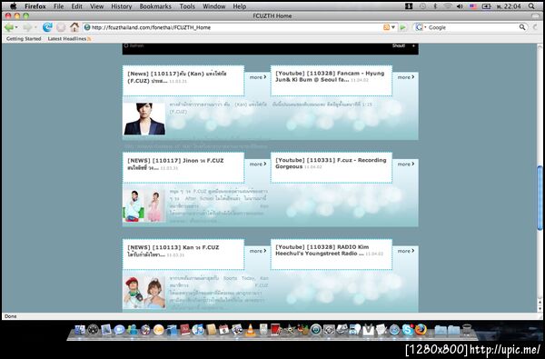This screenshot has width=545, height=359.
Task: Click the Shout! button in chat box
Action: click(x=399, y=45)
